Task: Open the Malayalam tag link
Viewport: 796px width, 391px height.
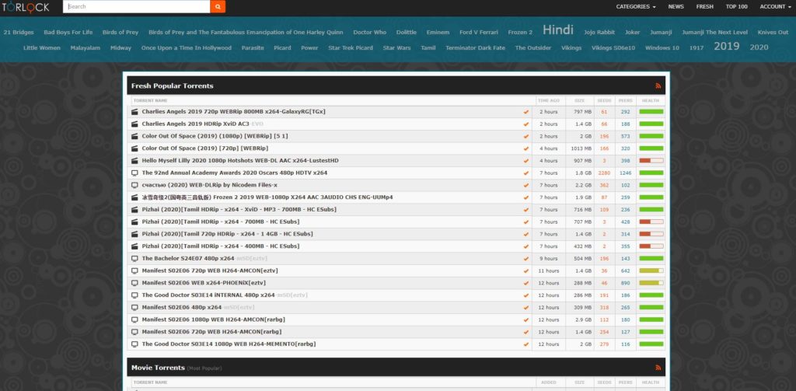Action: (x=86, y=47)
